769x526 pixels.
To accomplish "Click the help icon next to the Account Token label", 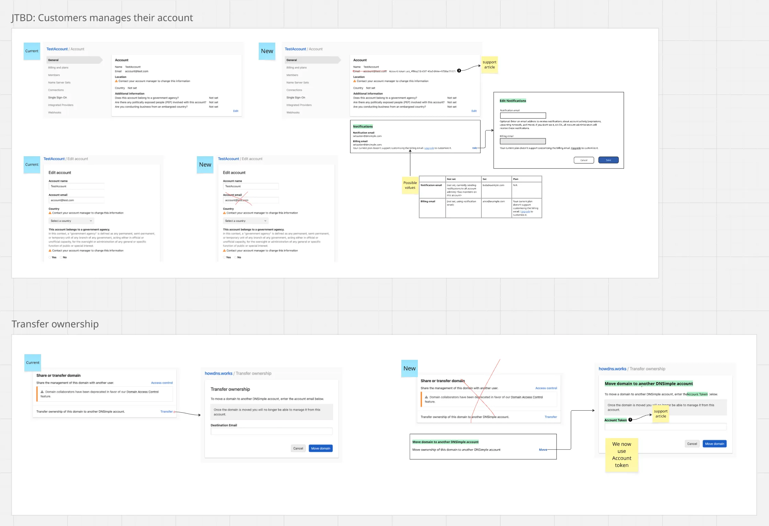I will coord(630,420).
